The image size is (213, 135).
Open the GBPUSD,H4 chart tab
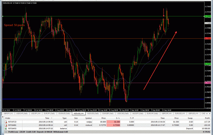193,113
